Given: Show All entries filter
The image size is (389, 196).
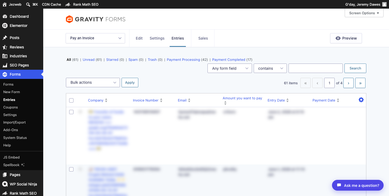Looking at the screenshot, I should tap(69, 60).
